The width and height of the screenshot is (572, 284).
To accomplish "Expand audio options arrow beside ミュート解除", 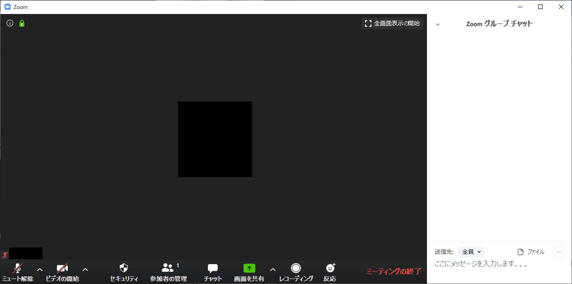I will point(40,270).
